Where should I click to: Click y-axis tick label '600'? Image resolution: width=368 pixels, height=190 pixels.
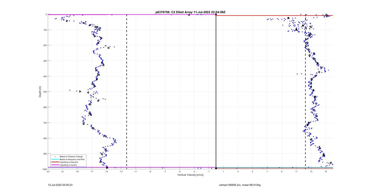(x=45, y=107)
